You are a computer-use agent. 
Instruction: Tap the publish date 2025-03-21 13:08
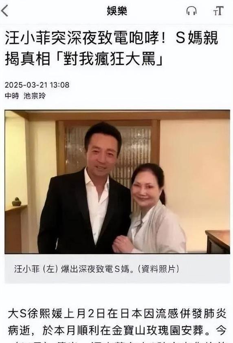[37, 85]
